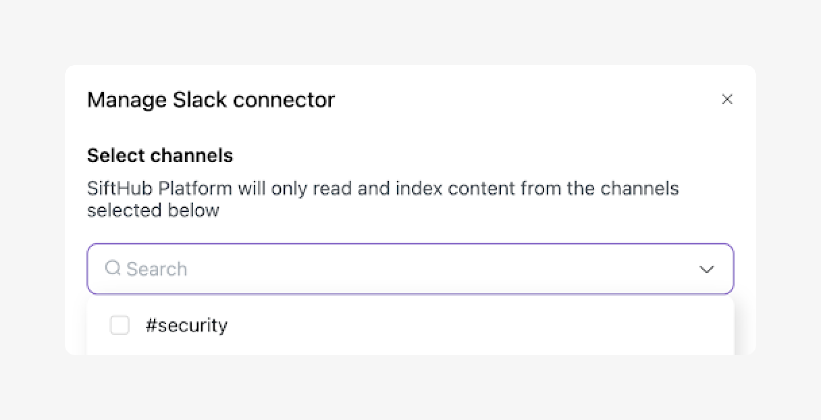Click the magnifying glass search icon
This screenshot has width=821, height=420.
[113, 268]
